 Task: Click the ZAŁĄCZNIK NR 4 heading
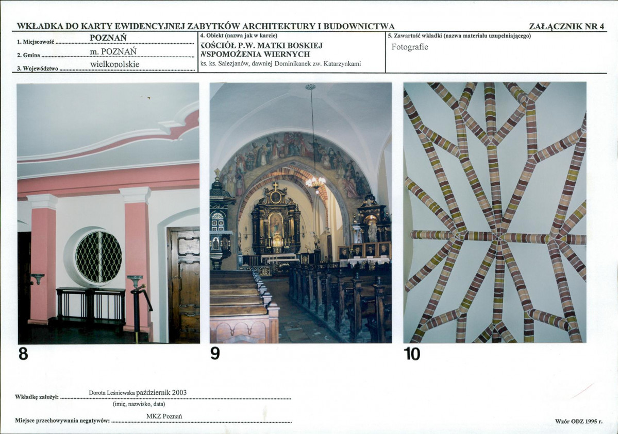pos(566,26)
